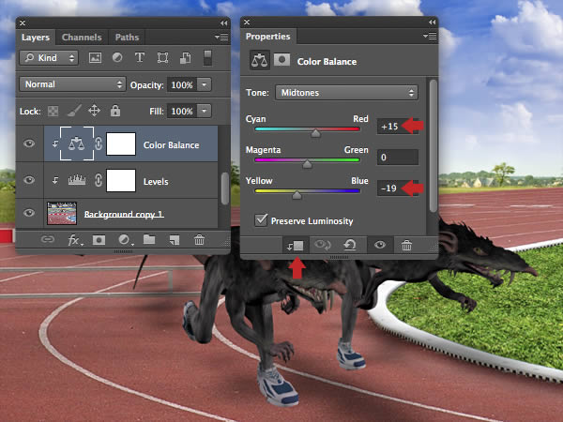Click the Color Balance mask link icon

99,143
